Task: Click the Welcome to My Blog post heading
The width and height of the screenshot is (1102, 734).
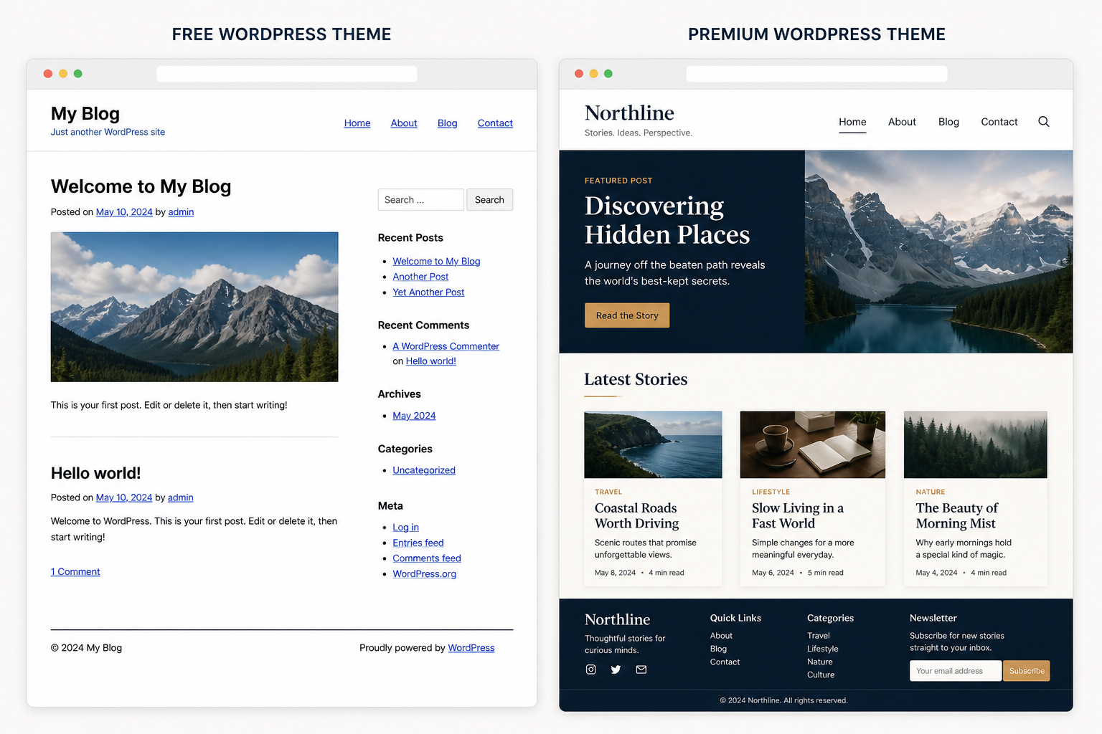Action: 141,186
